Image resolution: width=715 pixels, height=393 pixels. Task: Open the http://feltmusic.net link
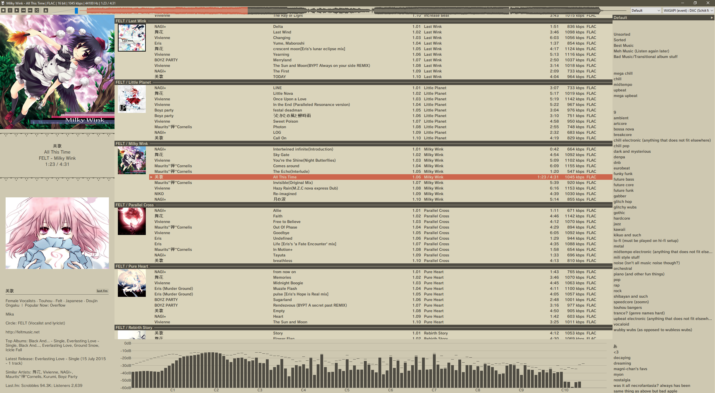pos(22,332)
